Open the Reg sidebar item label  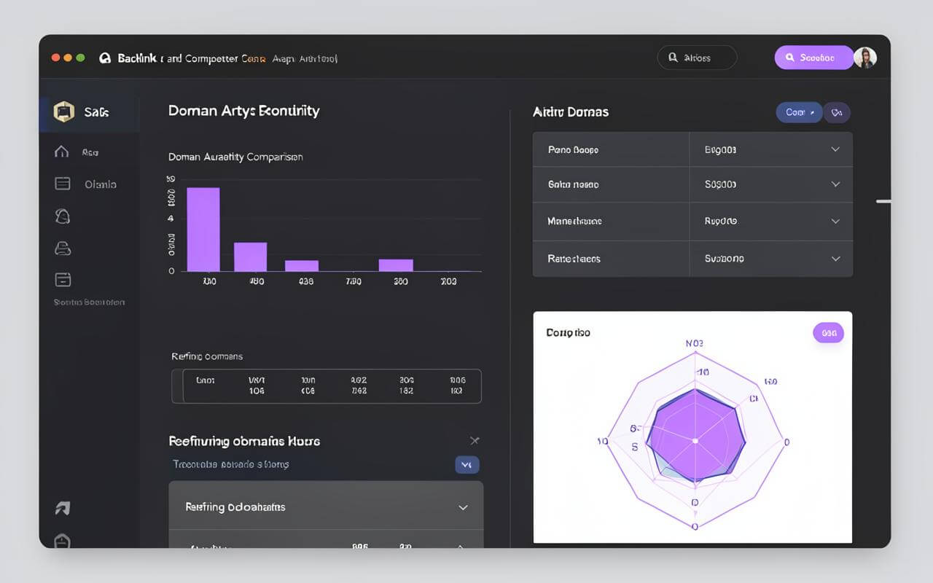tap(90, 152)
